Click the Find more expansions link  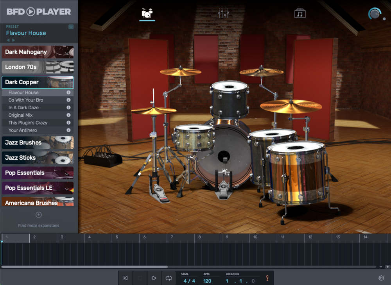38,225
